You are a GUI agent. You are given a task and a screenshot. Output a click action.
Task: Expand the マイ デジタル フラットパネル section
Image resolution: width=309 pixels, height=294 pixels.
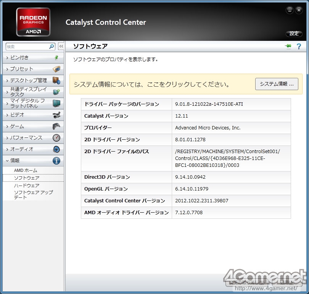(x=33, y=103)
